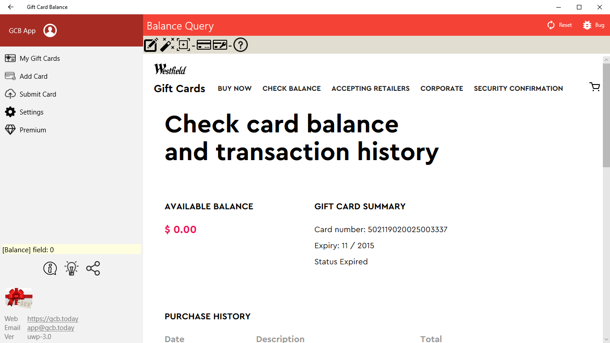The height and width of the screenshot is (343, 610).
Task: Open the help question mark icon
Action: [x=241, y=45]
